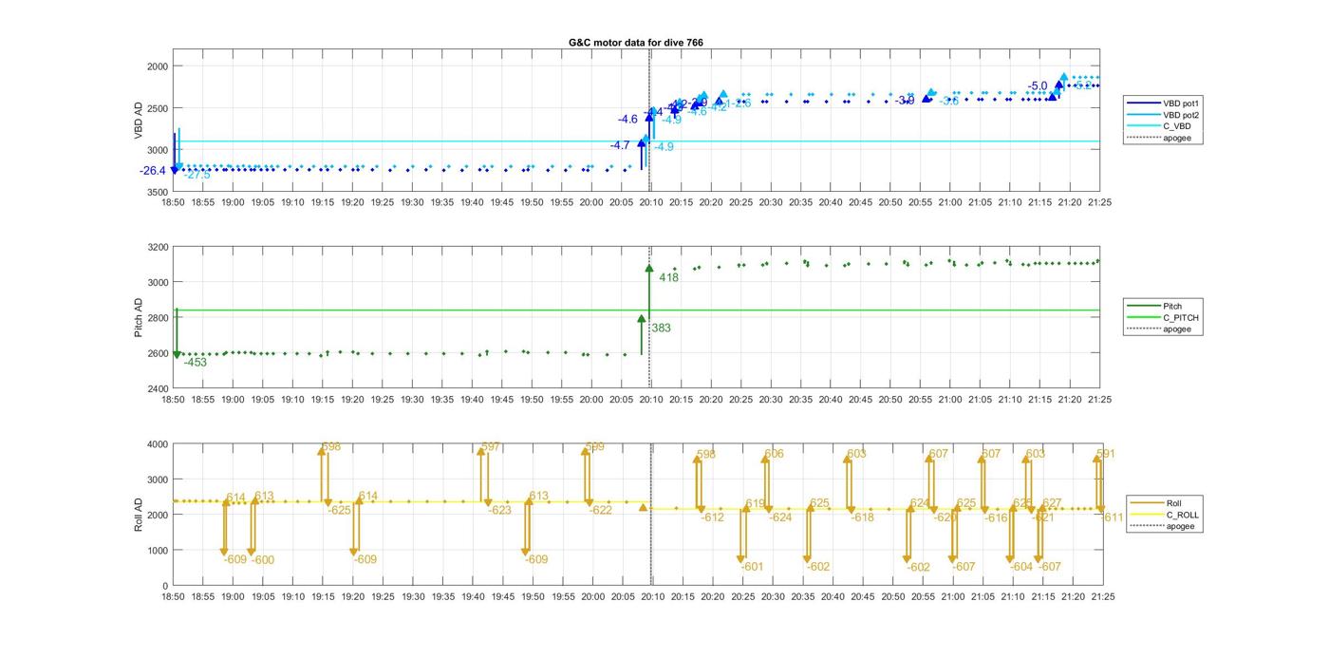The image size is (1329, 658).
Task: Click the '418' pitch data label
Action: tap(669, 278)
